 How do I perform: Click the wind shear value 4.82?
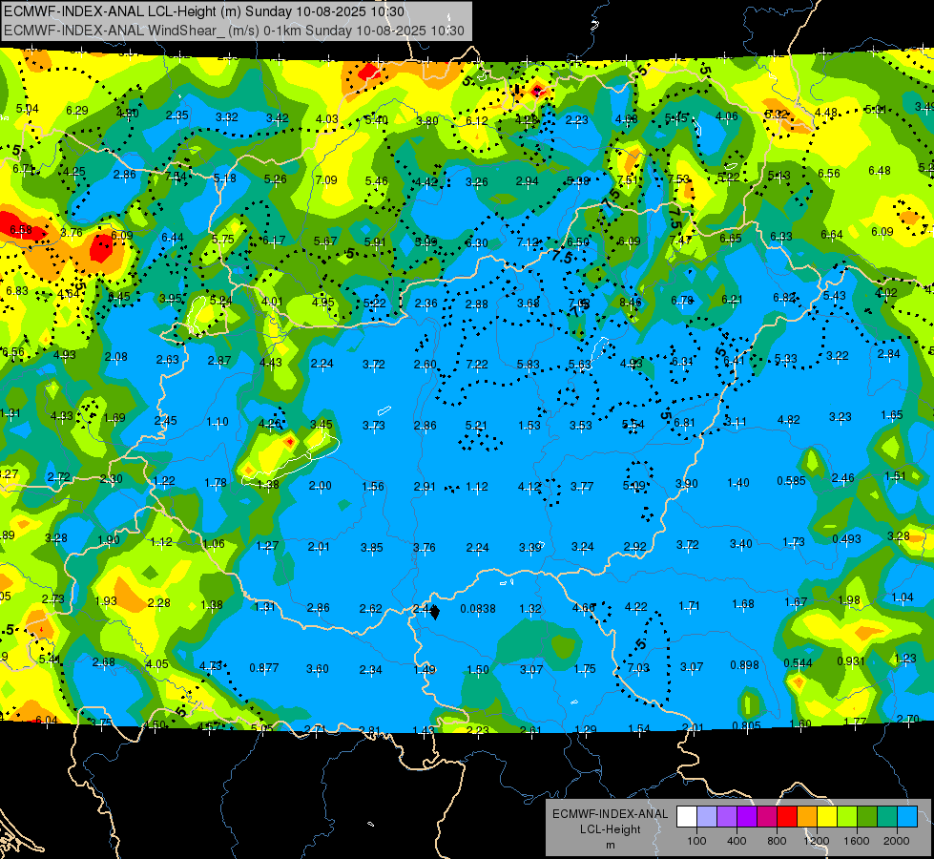coord(789,420)
